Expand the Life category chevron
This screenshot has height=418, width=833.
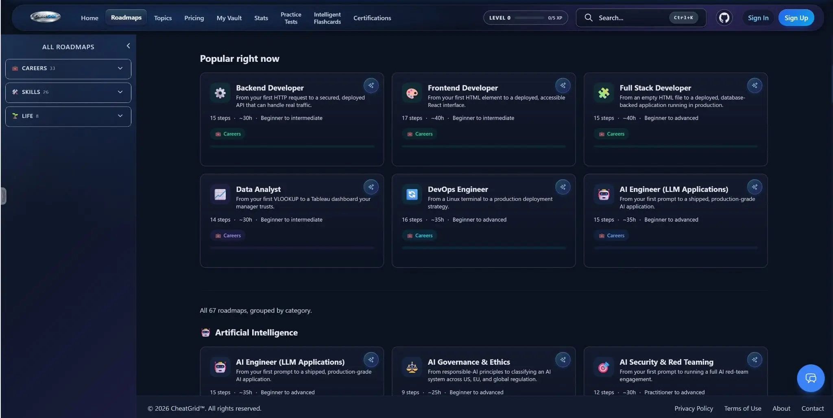point(120,116)
